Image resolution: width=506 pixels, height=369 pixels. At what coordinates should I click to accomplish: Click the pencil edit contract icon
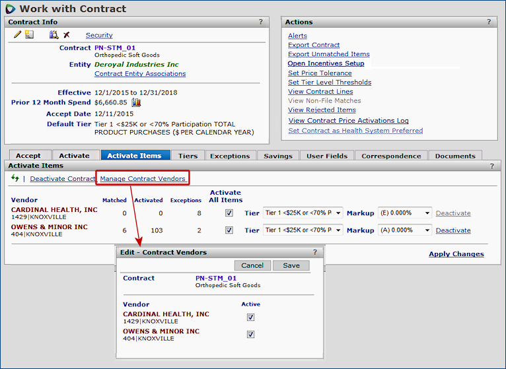18,35
